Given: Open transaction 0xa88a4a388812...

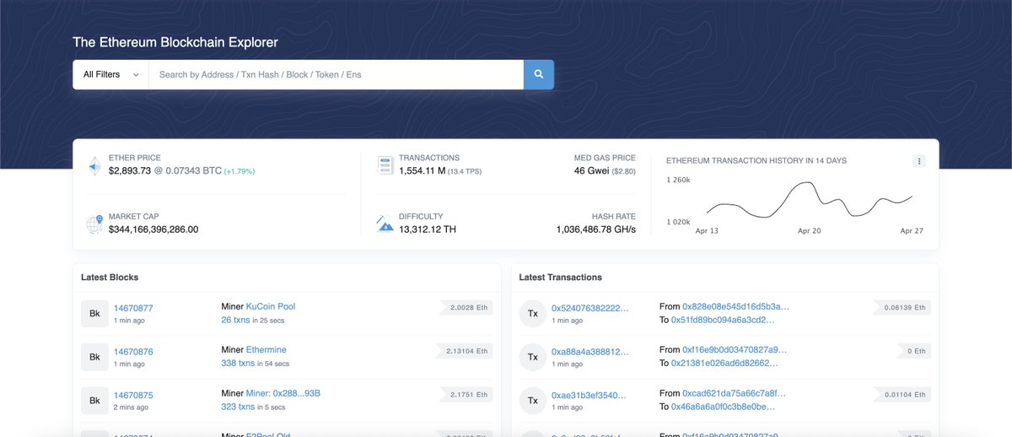Looking at the screenshot, I should point(590,352).
